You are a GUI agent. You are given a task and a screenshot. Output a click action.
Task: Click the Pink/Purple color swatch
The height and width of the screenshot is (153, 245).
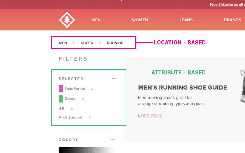[x=61, y=88]
